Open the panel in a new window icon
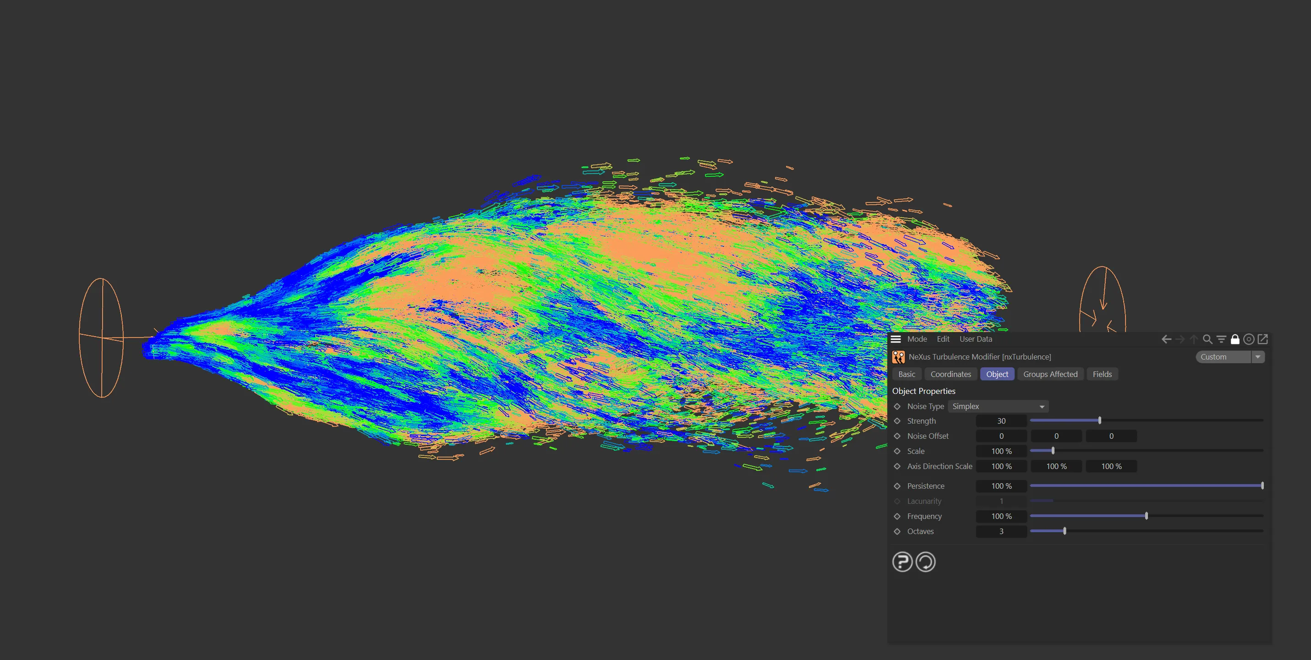The height and width of the screenshot is (660, 1311). click(1262, 339)
